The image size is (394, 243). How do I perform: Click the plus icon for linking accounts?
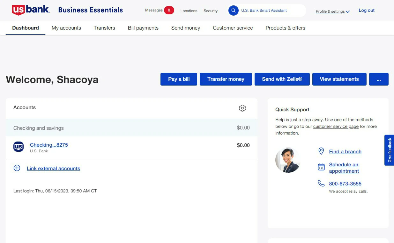[x=17, y=168]
